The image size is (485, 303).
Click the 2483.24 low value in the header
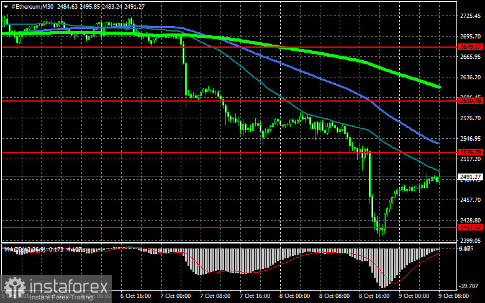click(x=112, y=6)
